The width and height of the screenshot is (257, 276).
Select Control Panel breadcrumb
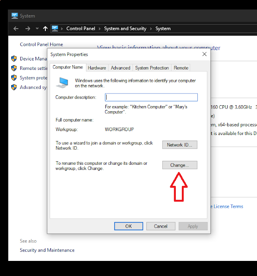(81, 28)
